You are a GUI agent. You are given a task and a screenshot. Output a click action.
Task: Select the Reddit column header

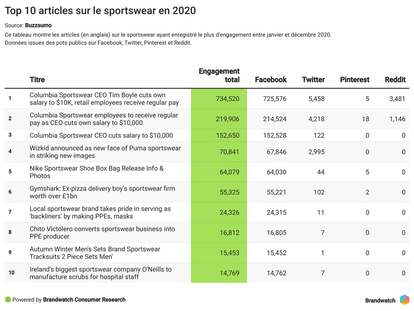(x=395, y=80)
